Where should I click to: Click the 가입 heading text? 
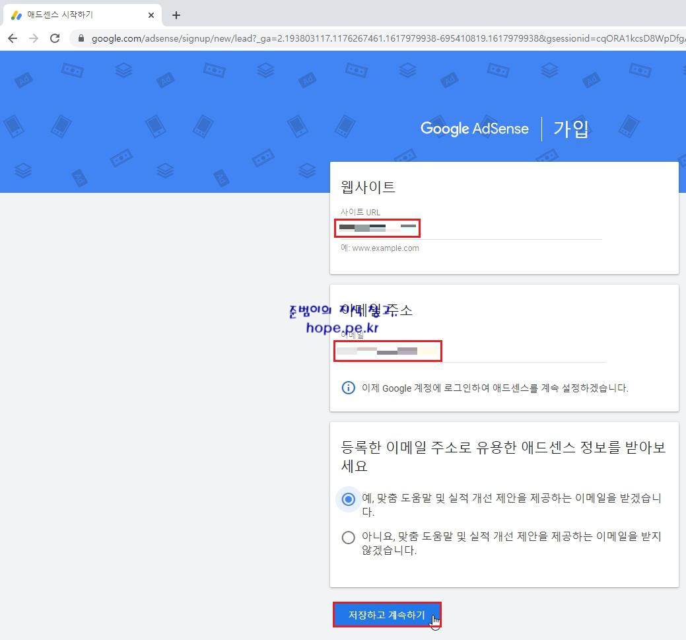point(571,129)
